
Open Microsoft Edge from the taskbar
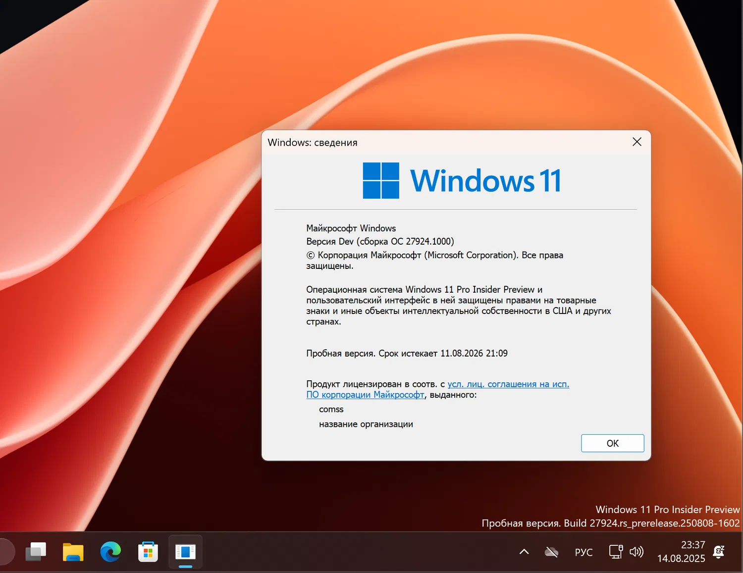point(110,552)
